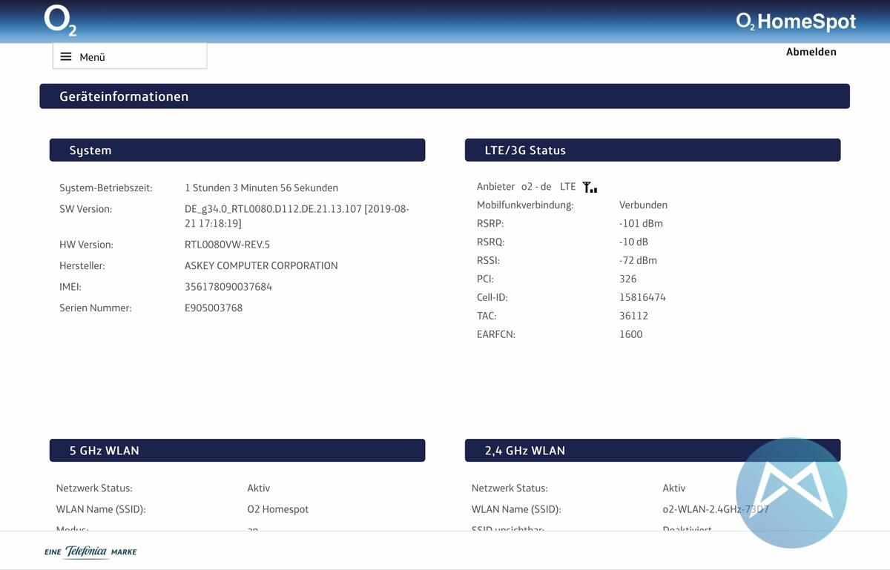890x570 pixels.
Task: Select the Geräteinformationen title bar
Action: coord(444,96)
